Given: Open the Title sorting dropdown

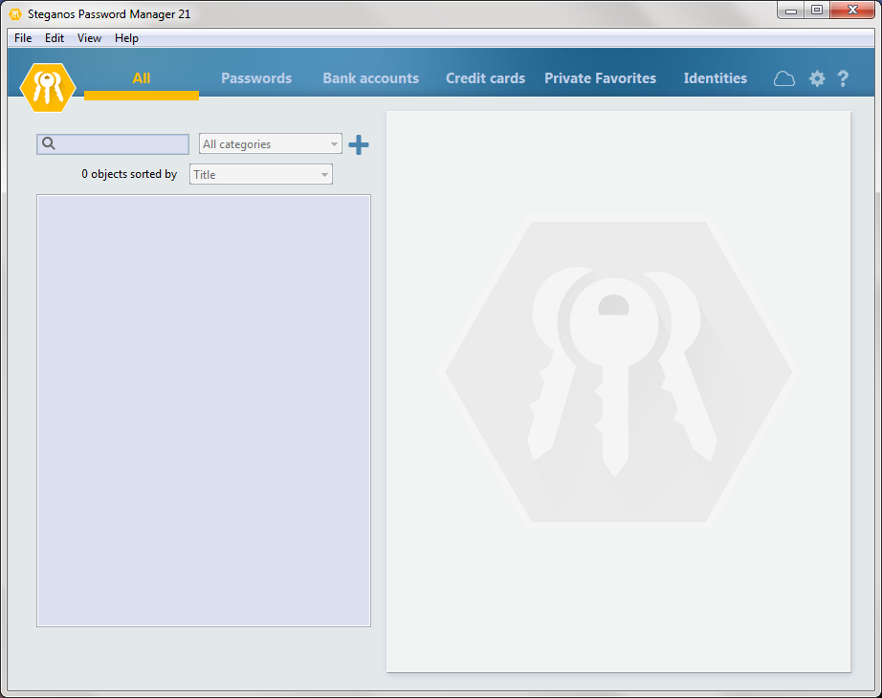Looking at the screenshot, I should pyautogui.click(x=260, y=174).
